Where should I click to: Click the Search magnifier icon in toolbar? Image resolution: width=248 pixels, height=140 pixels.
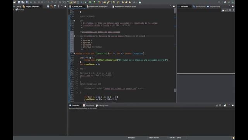tap(219, 2)
